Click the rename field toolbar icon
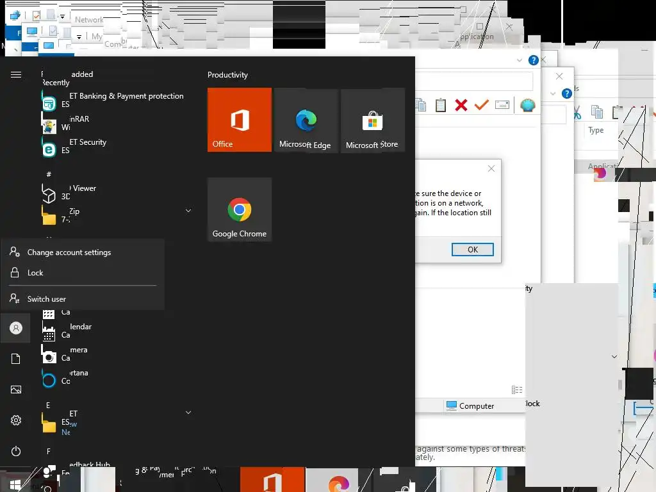The height and width of the screenshot is (492, 656). click(x=502, y=105)
